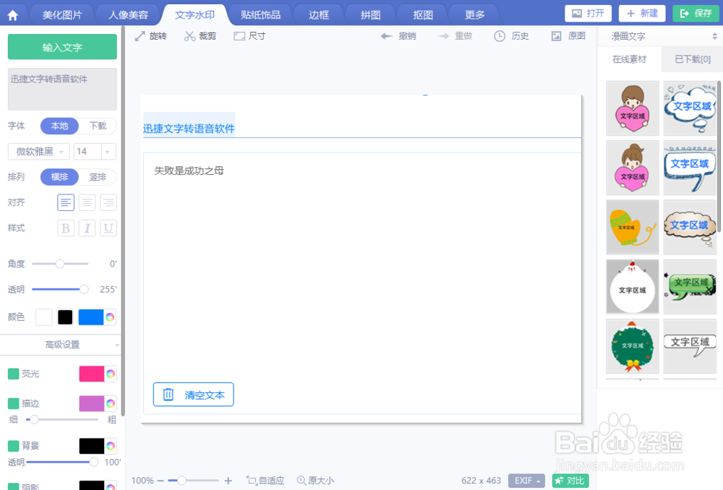The width and height of the screenshot is (723, 490).
Task: Adjust the 描边 thickness slider
Action: (61, 419)
